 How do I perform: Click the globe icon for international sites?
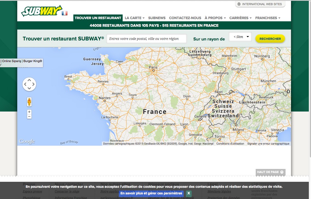coord(239,4)
